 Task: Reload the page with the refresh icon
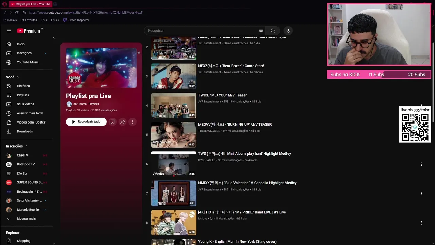[x=17, y=13]
